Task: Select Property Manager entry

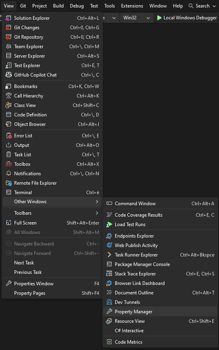Action: 160,312
